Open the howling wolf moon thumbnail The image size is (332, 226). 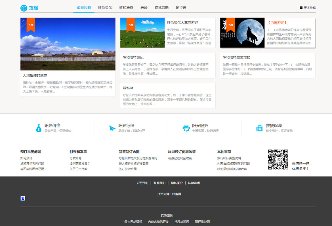pyautogui.click(x=242, y=33)
